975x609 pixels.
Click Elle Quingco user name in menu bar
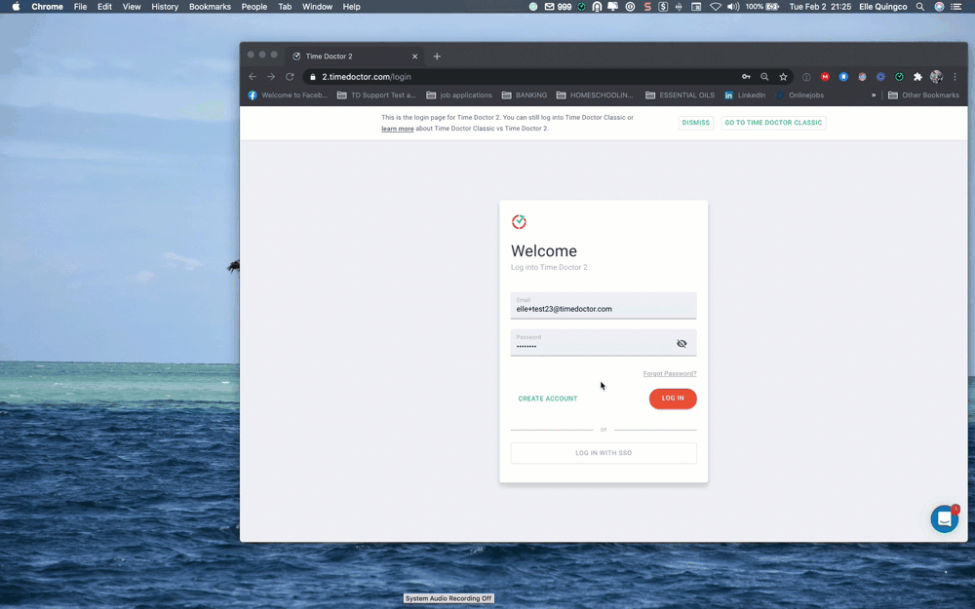[883, 7]
